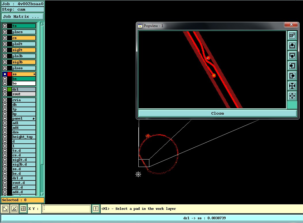Select the bp layer name

point(24,114)
